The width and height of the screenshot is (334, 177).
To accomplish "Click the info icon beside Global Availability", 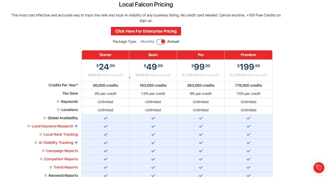I will (45, 118).
